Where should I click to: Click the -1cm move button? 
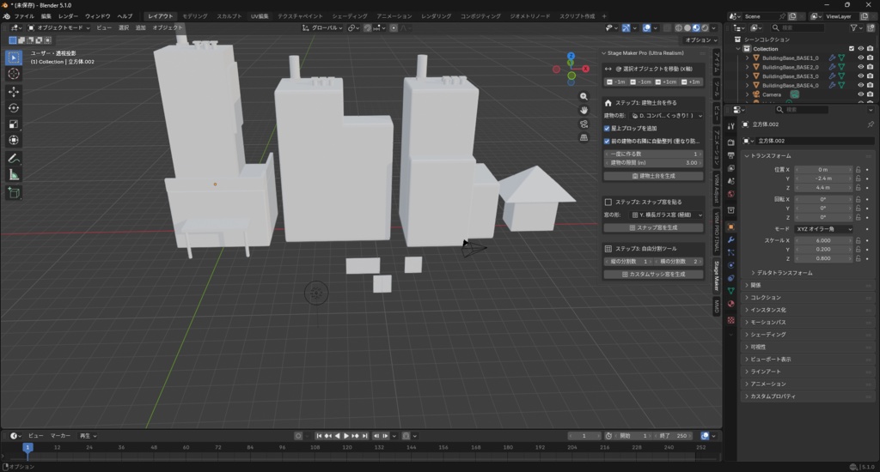pyautogui.click(x=640, y=82)
